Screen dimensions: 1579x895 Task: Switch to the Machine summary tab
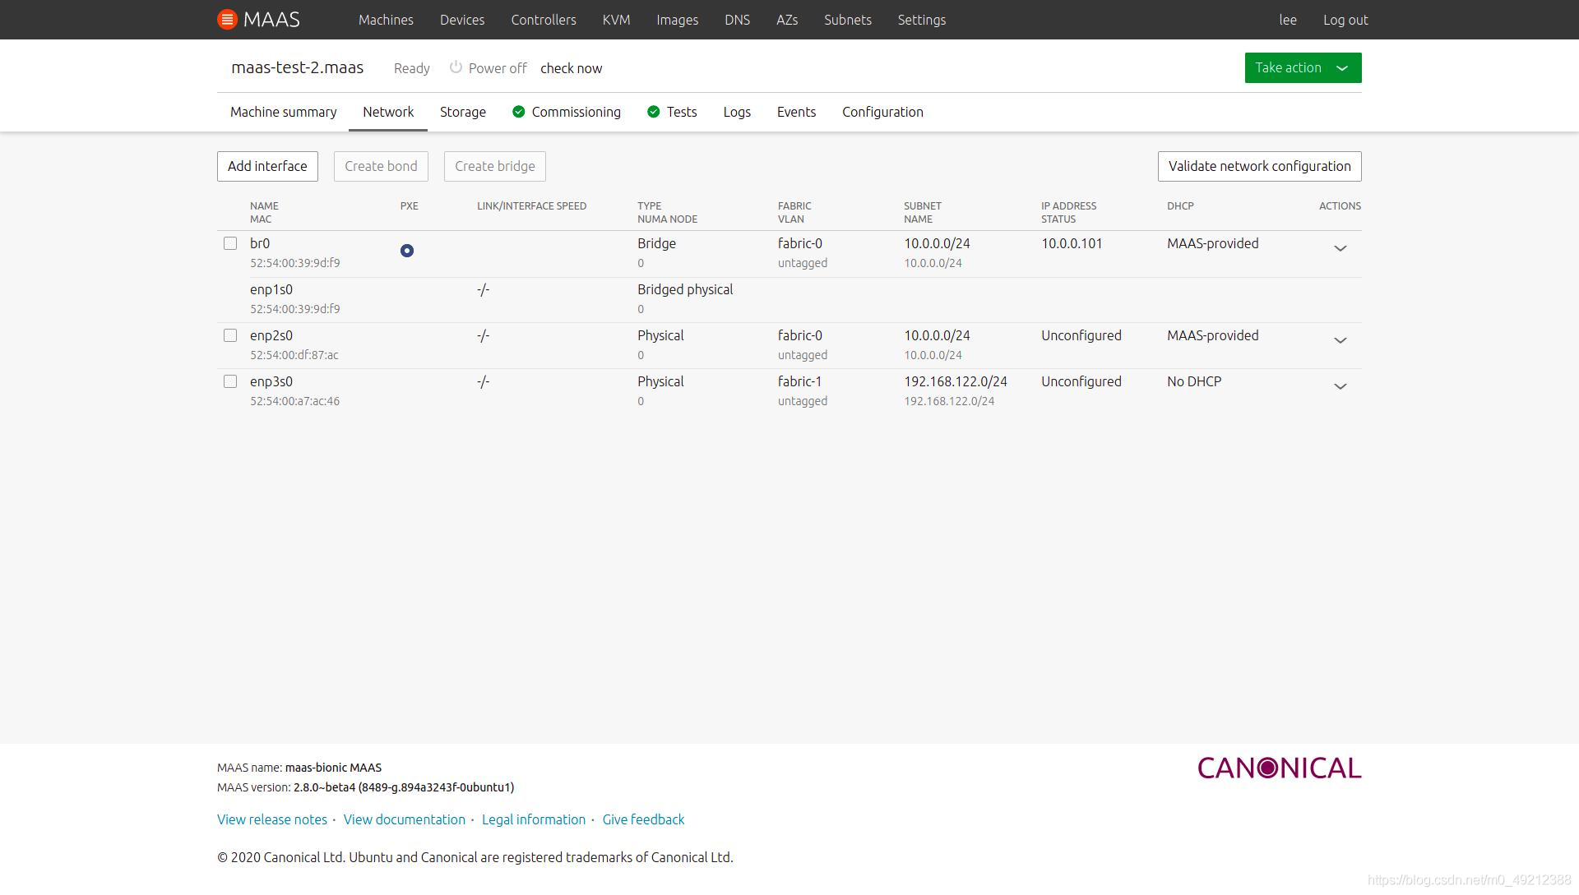pyautogui.click(x=283, y=112)
